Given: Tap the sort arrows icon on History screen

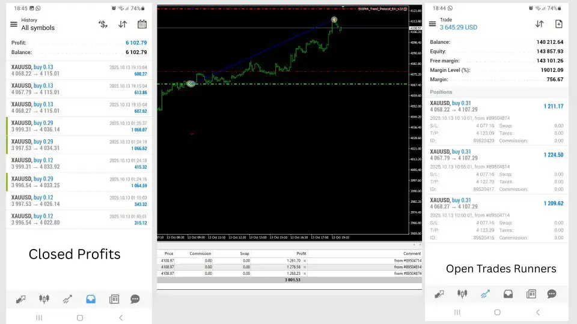Looking at the screenshot, I should pyautogui.click(x=123, y=24).
